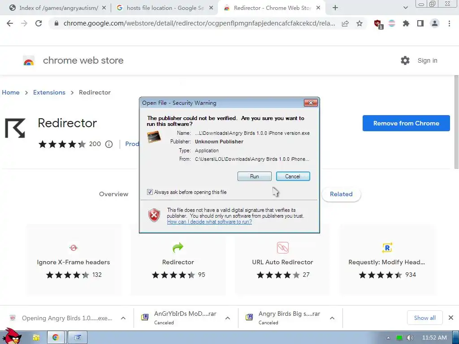Open How can I decide what software link

pyautogui.click(x=209, y=222)
